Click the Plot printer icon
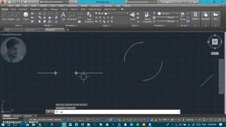This screenshot has height=127, width=226. tap(25, 2)
